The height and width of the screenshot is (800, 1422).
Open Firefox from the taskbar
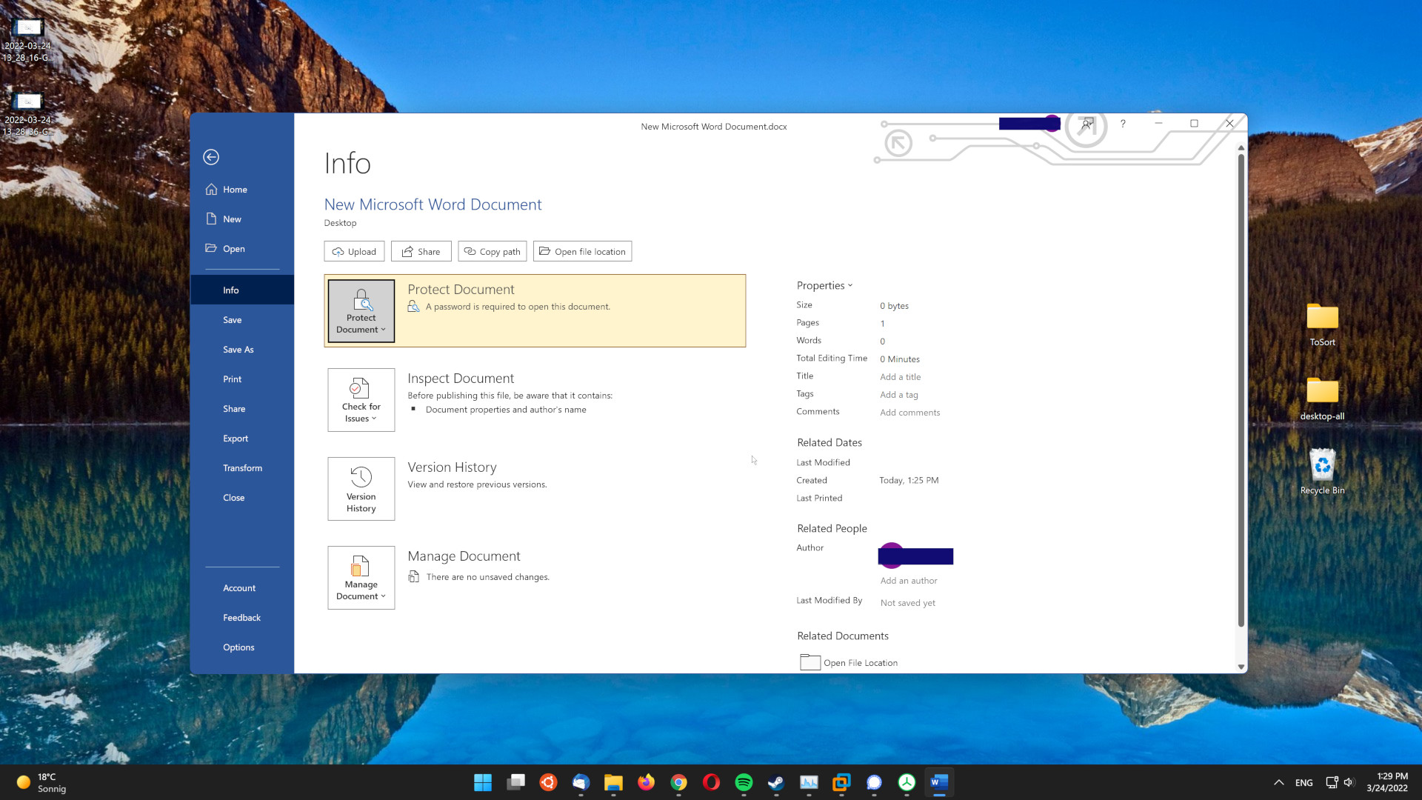point(646,782)
